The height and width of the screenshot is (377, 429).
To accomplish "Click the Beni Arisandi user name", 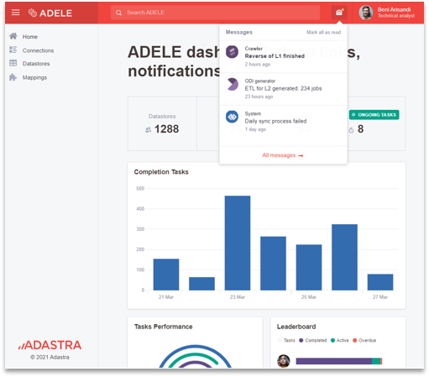I will pyautogui.click(x=394, y=9).
